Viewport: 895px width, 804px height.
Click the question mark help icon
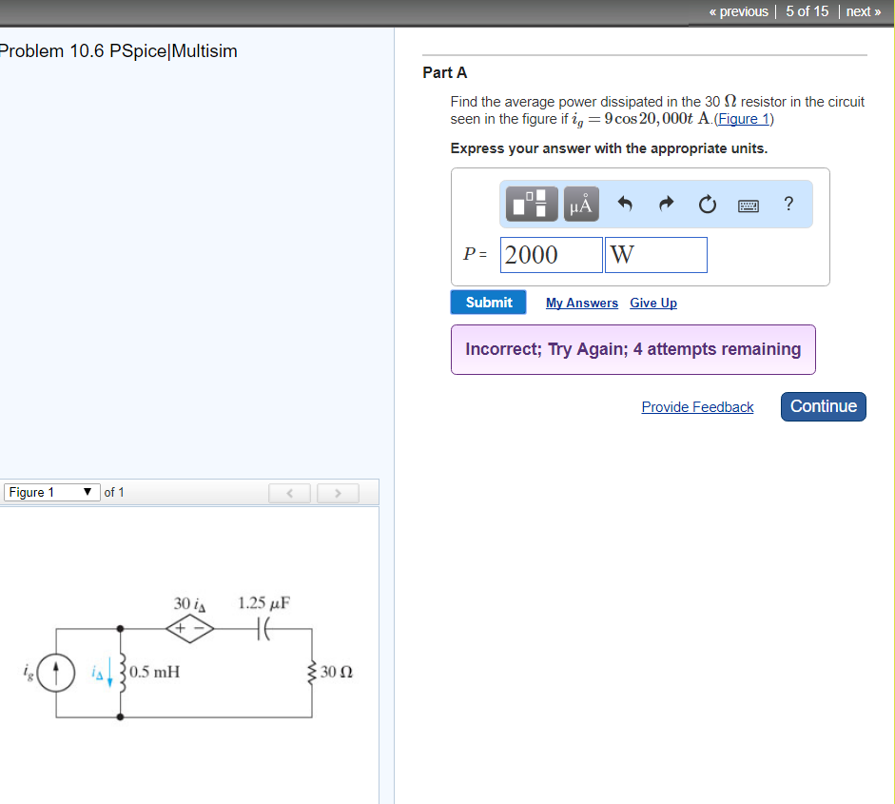click(x=788, y=204)
